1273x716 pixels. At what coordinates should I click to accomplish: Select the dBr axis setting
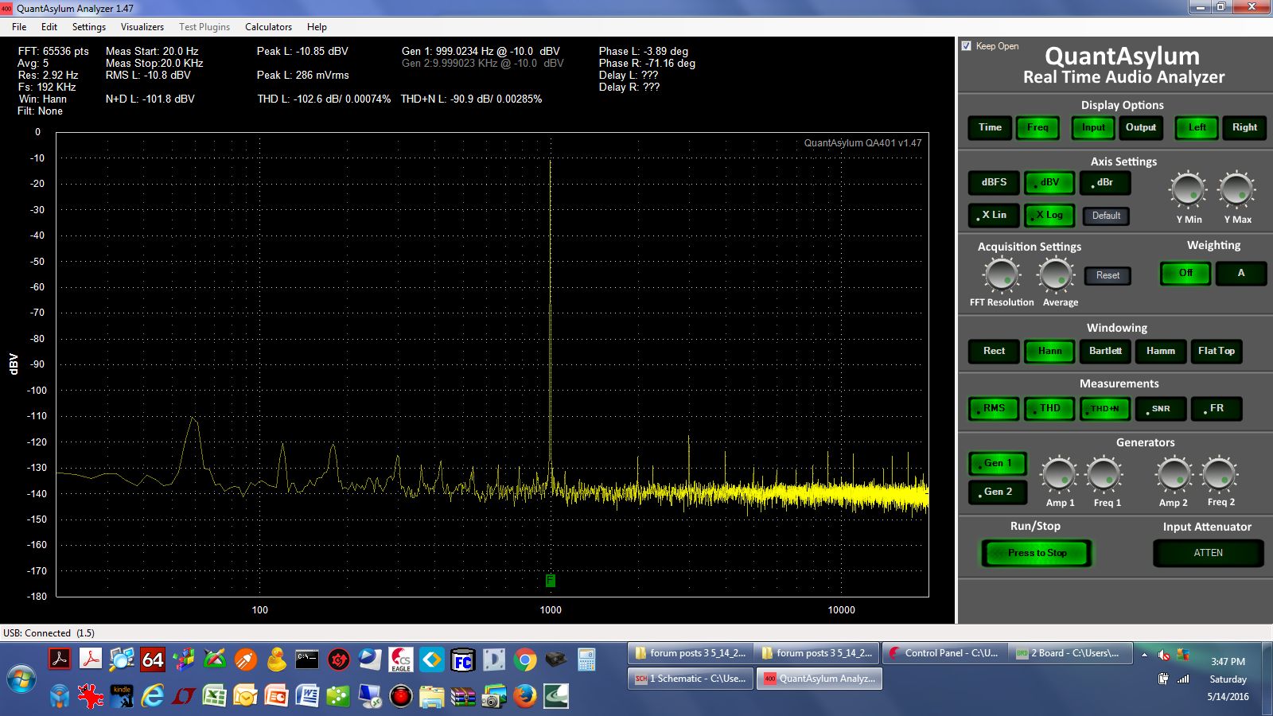pyautogui.click(x=1105, y=182)
